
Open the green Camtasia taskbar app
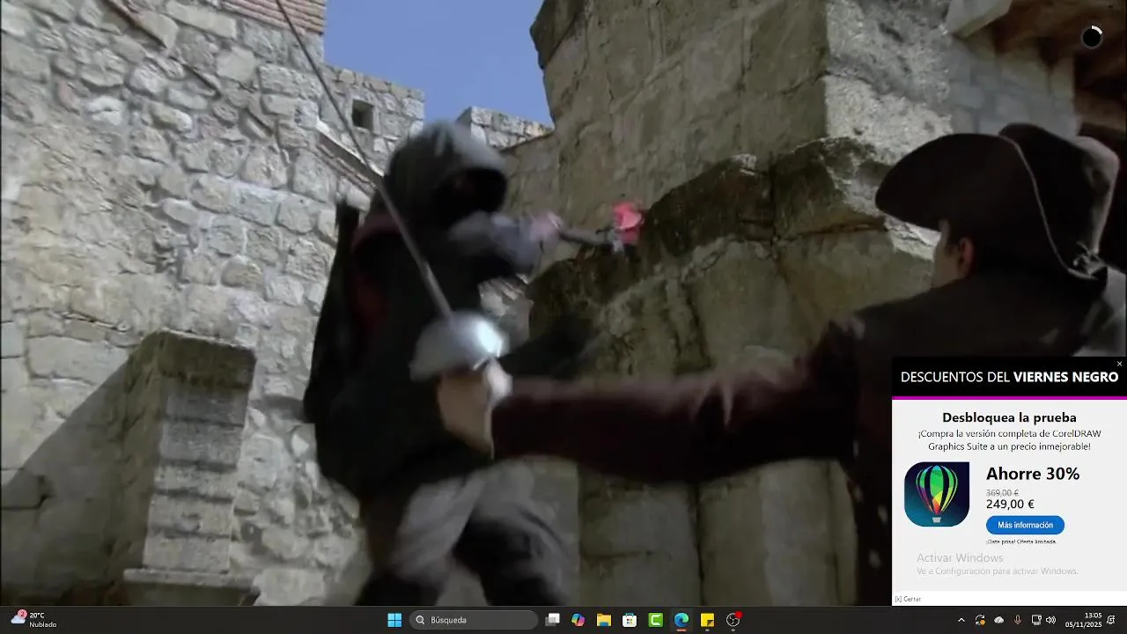(x=656, y=620)
